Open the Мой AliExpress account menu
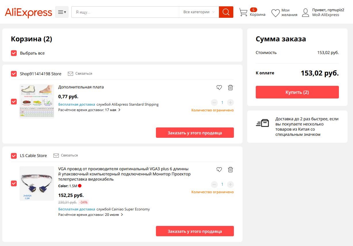 (x=326, y=15)
